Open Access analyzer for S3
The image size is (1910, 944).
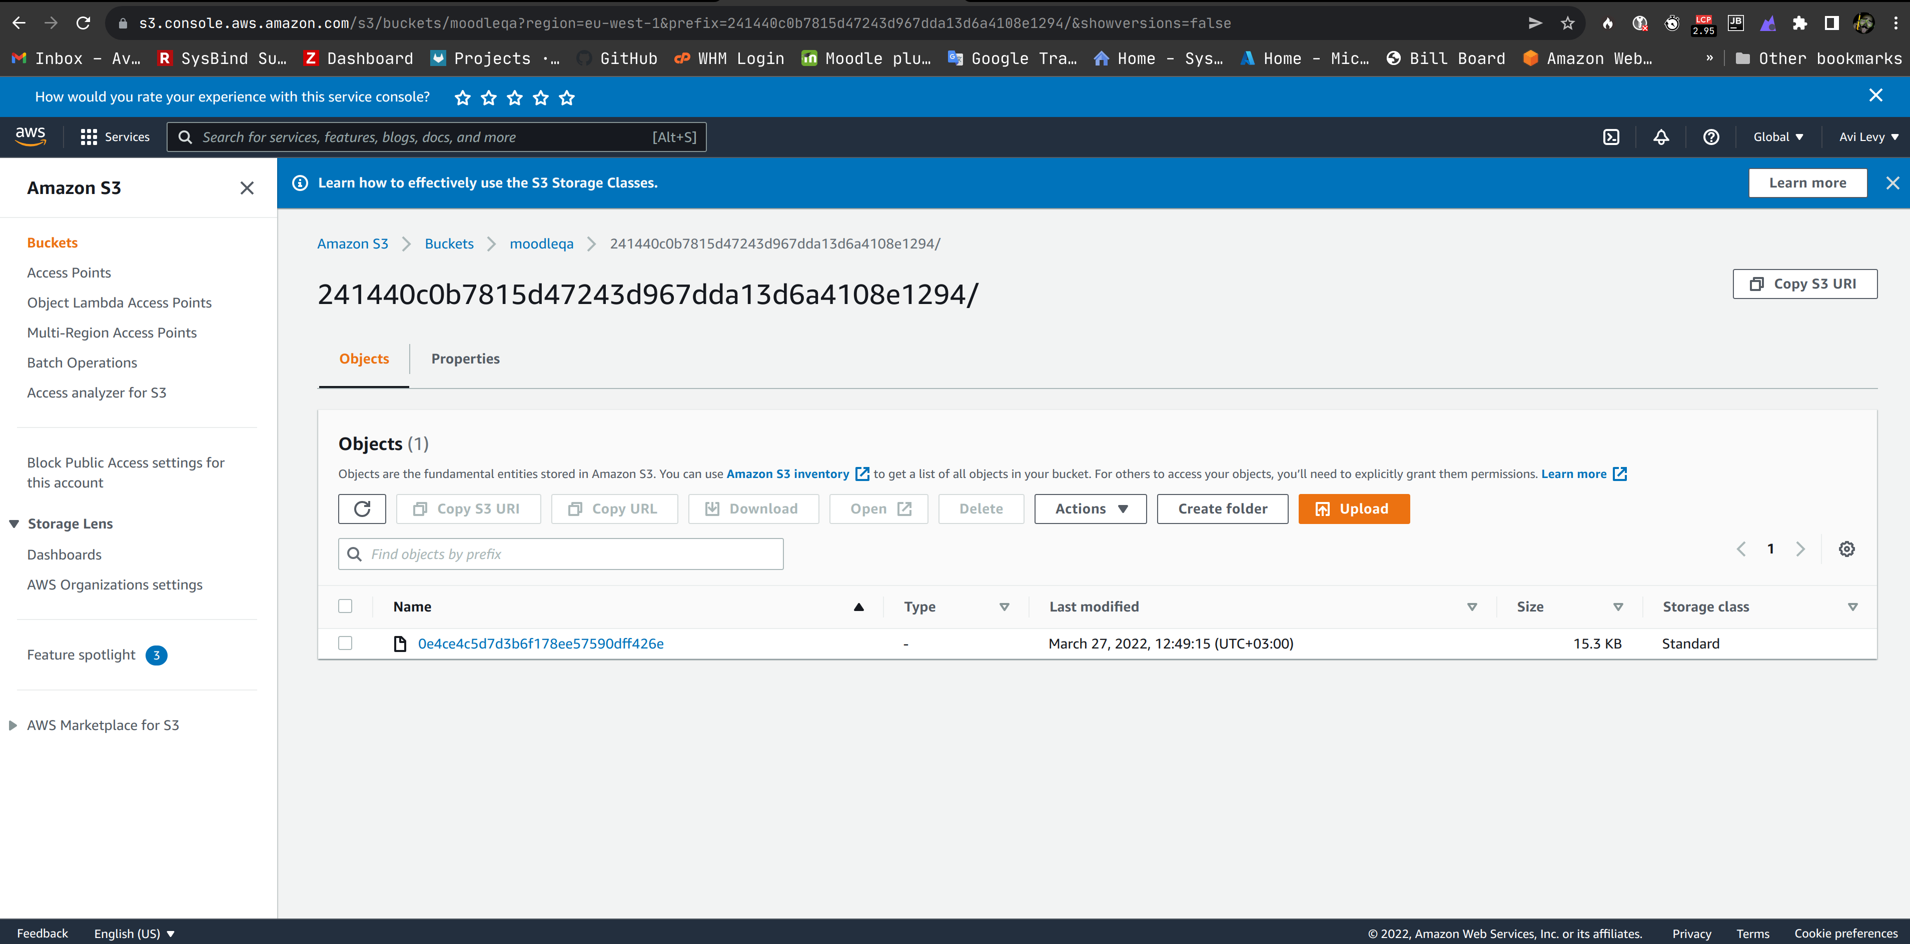[x=97, y=392]
